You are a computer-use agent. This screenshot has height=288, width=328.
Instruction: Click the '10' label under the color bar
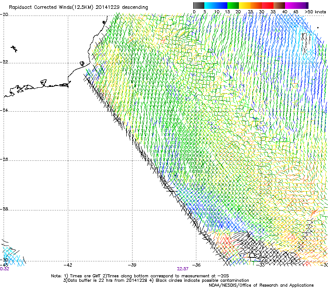pos(217,12)
